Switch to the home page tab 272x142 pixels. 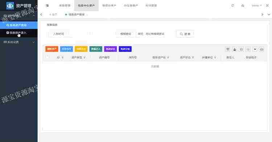coord(53,14)
